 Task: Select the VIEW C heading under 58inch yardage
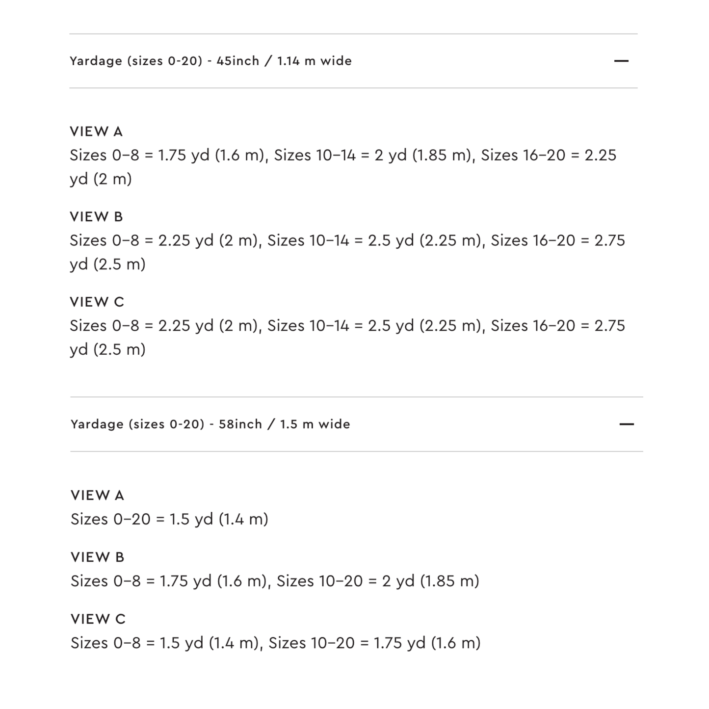click(x=98, y=619)
